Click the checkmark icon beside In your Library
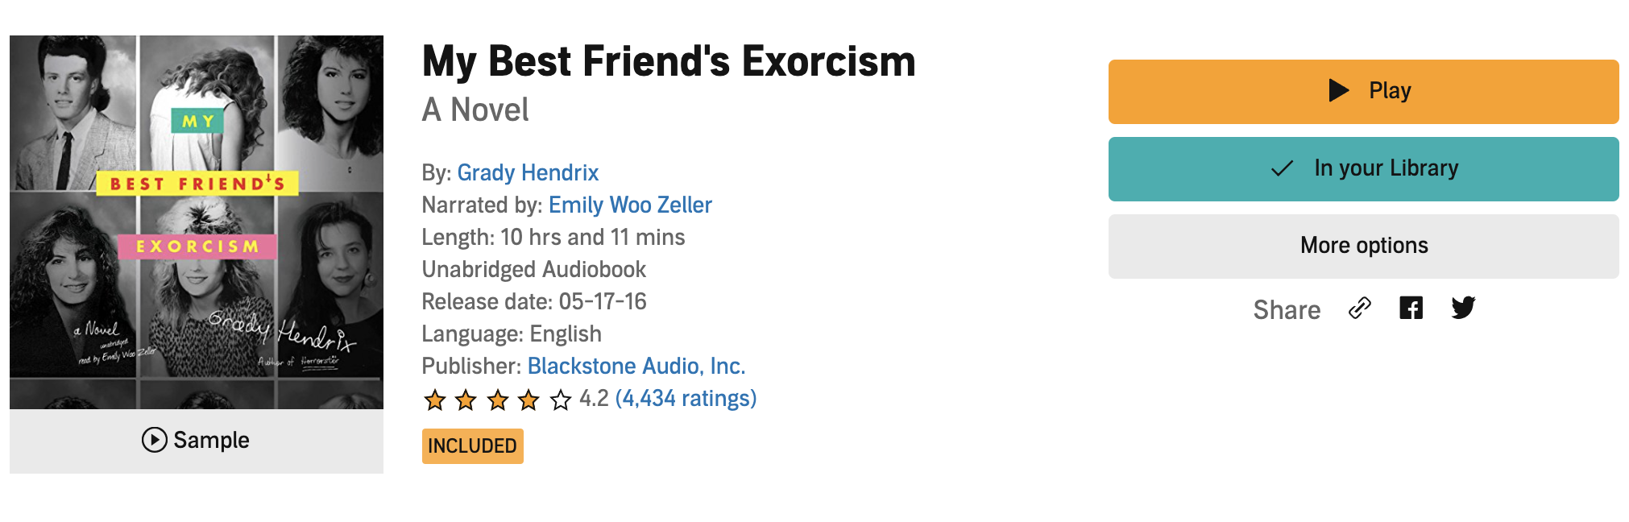 click(1282, 168)
